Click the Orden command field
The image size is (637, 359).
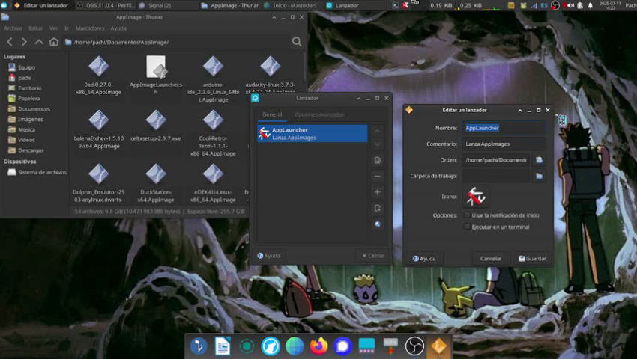(496, 160)
